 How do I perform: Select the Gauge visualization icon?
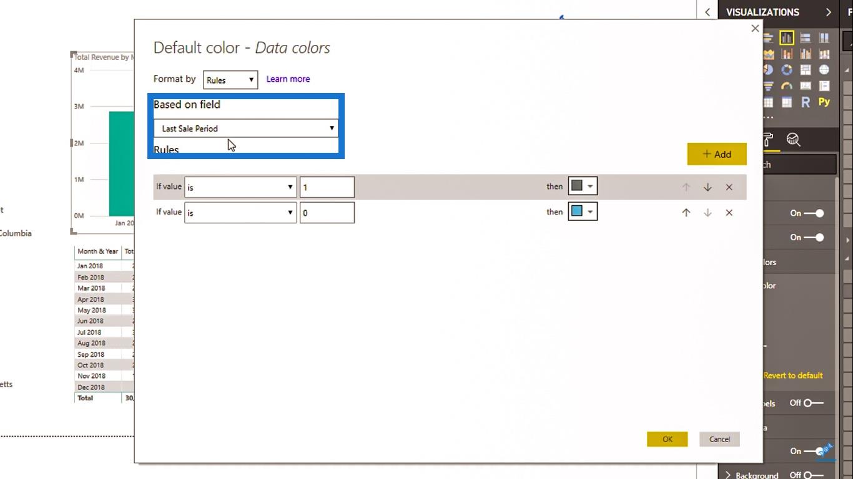(x=787, y=85)
